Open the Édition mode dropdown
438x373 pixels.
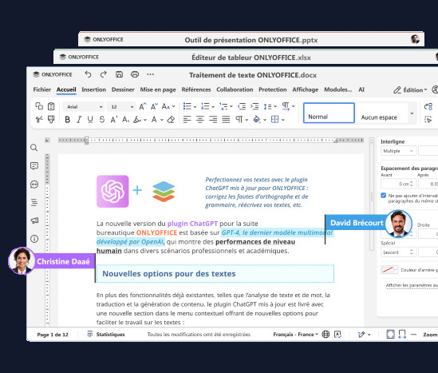pos(410,90)
